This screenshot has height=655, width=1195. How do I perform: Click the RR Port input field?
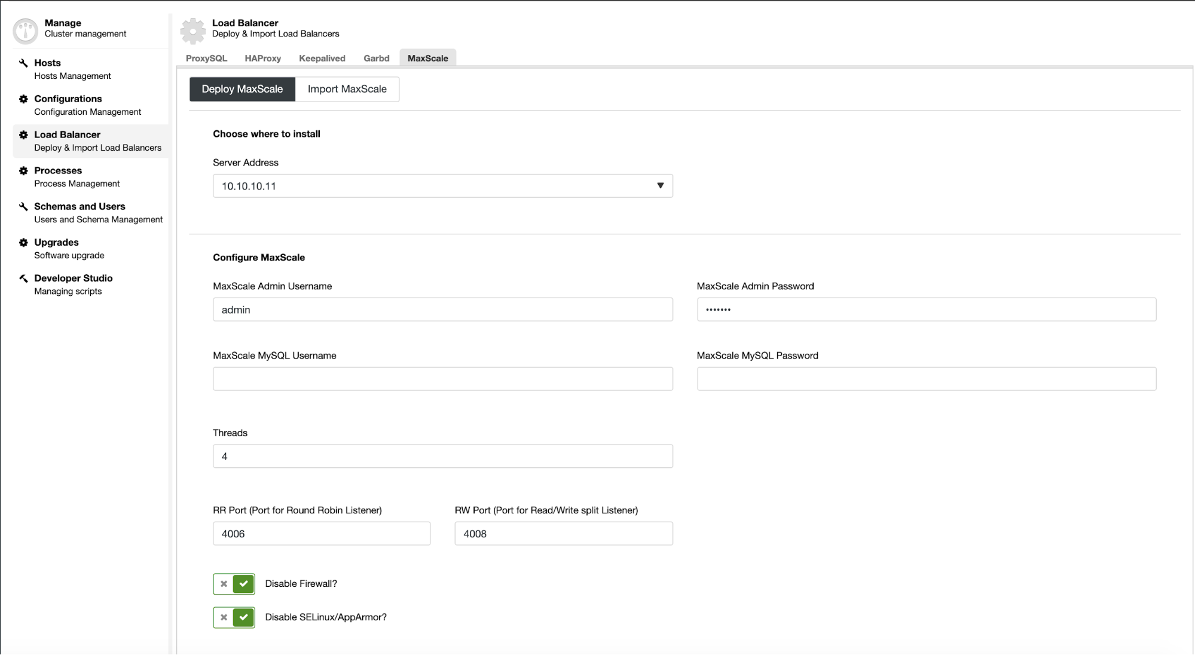click(322, 534)
